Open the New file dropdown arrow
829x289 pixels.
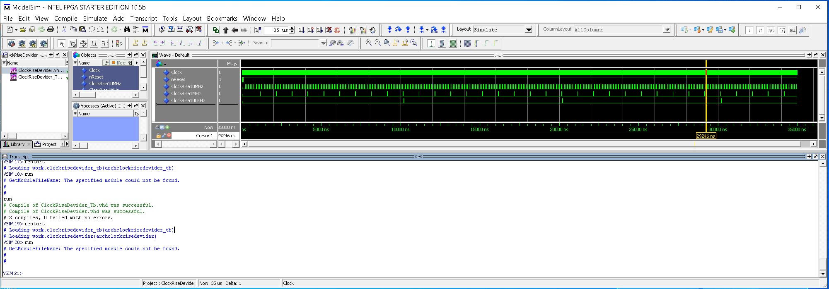pyautogui.click(x=16, y=30)
